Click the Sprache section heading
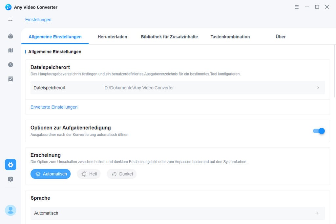 (40, 198)
